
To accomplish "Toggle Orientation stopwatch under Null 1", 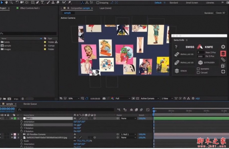I will point(22,122).
